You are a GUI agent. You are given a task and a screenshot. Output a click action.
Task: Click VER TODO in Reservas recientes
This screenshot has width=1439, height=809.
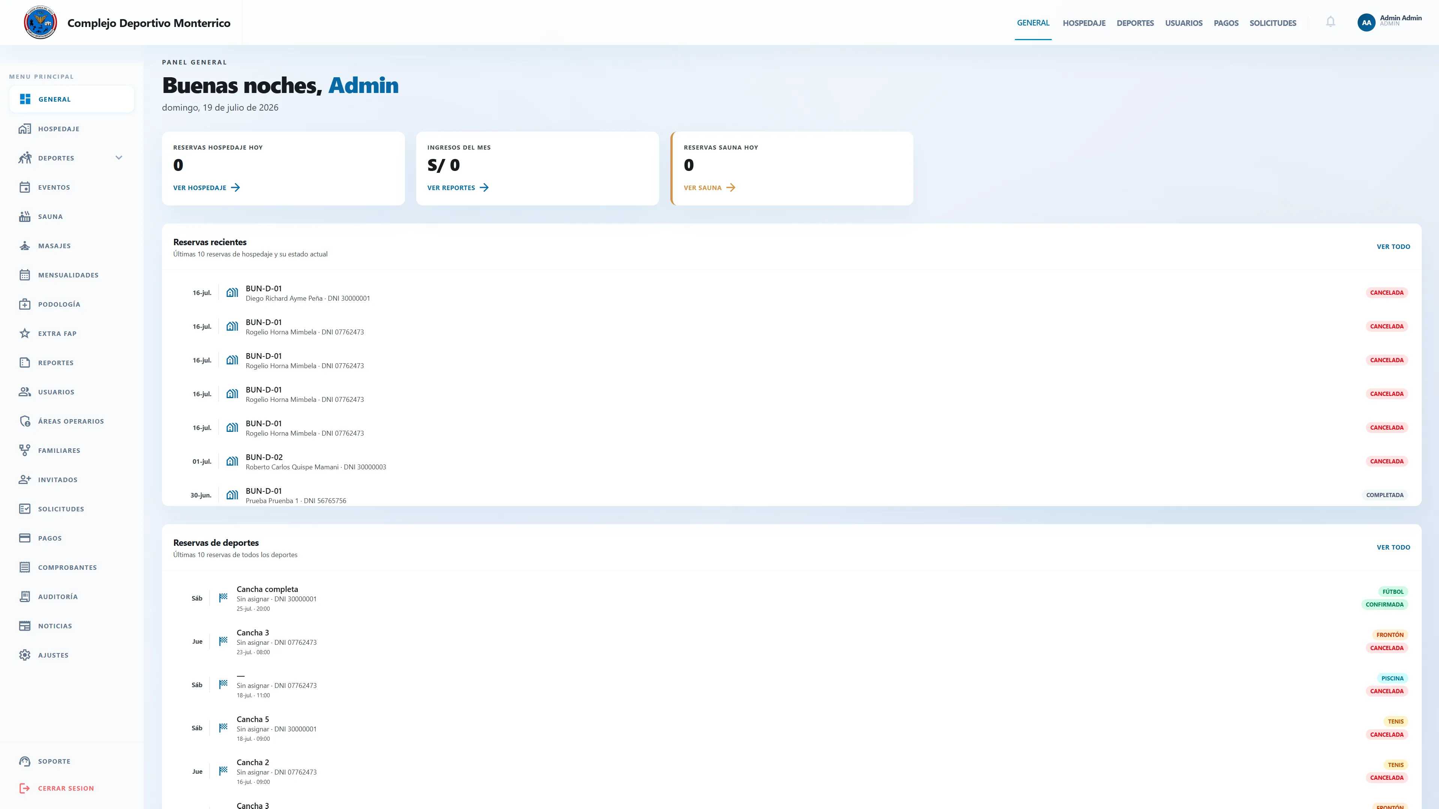click(1393, 246)
